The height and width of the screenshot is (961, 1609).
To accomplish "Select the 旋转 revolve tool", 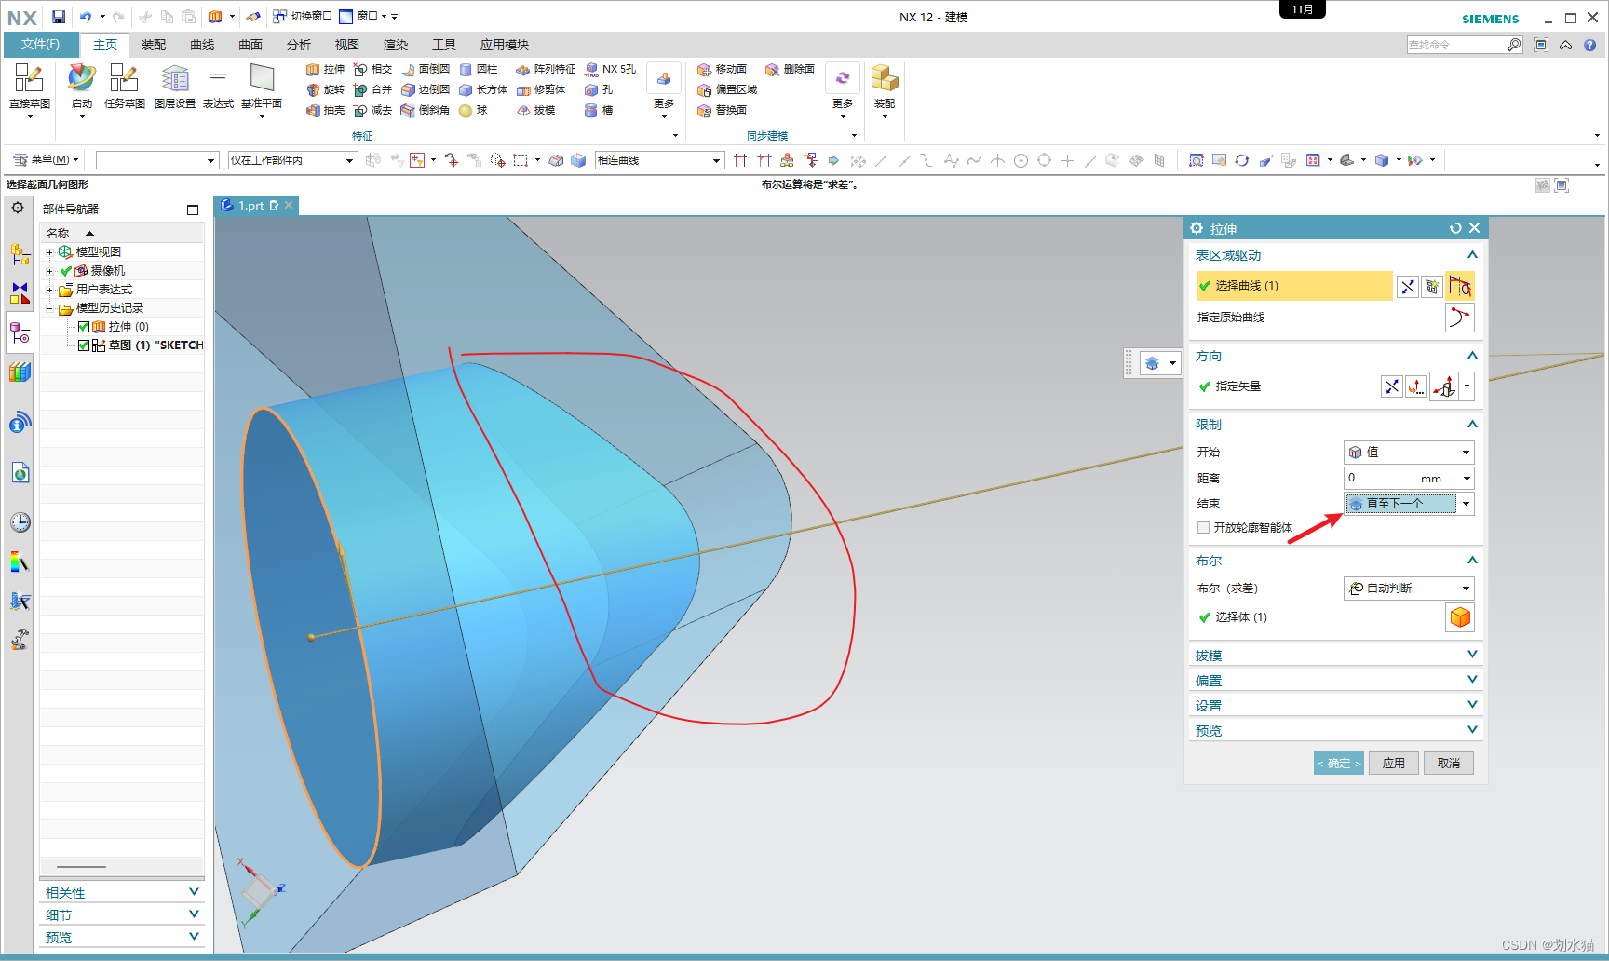I will tap(325, 89).
